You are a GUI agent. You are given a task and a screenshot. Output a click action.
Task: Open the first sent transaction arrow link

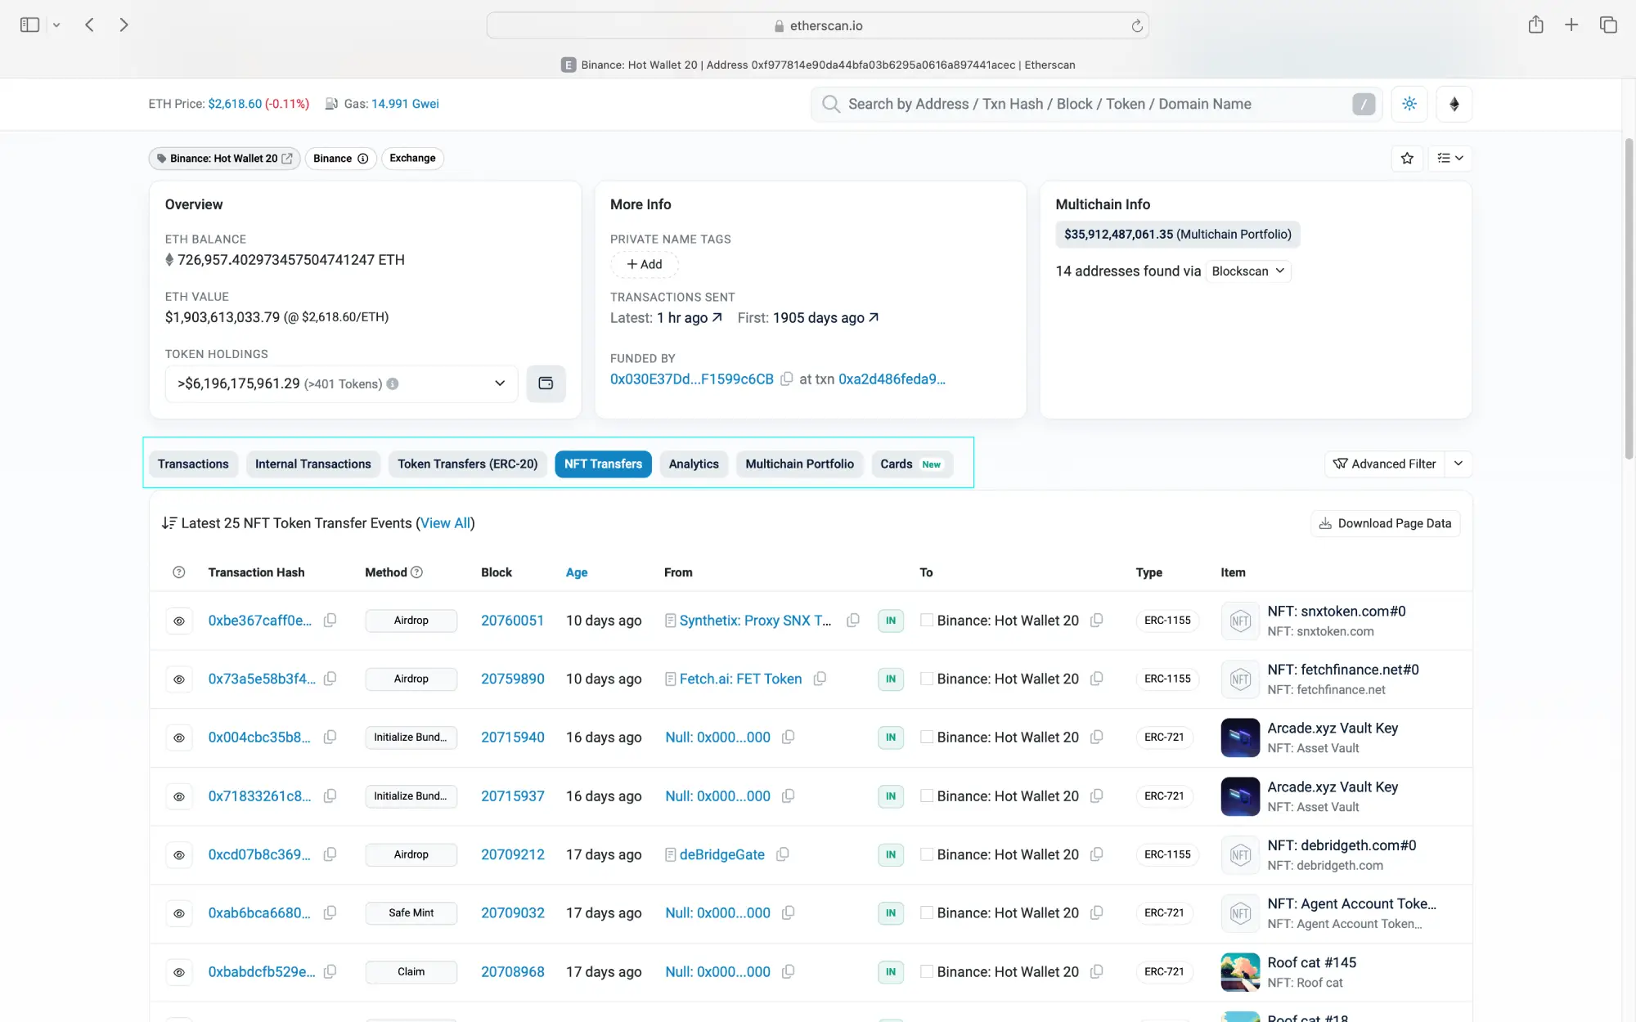coord(874,317)
